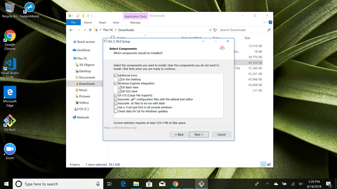Viewport: 337px width, 189px height.
Task: Select Quick access in navigation pane
Action: (84, 42)
